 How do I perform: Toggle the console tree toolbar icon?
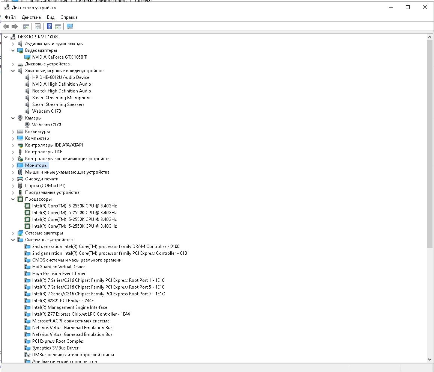[26, 27]
